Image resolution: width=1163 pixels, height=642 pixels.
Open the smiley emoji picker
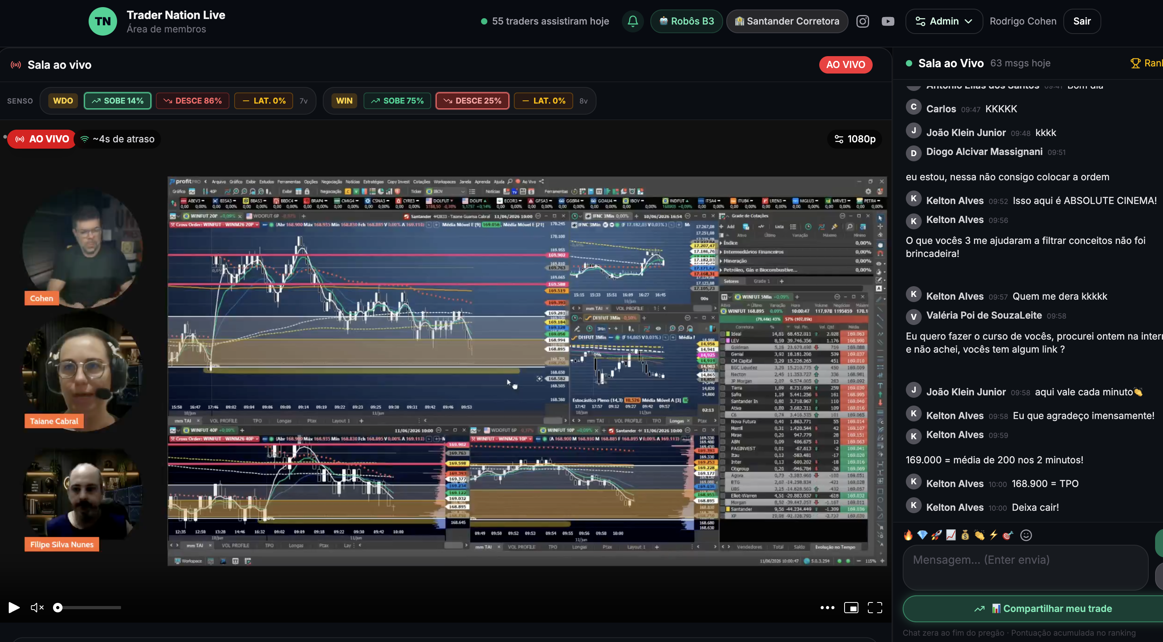pyautogui.click(x=1026, y=535)
